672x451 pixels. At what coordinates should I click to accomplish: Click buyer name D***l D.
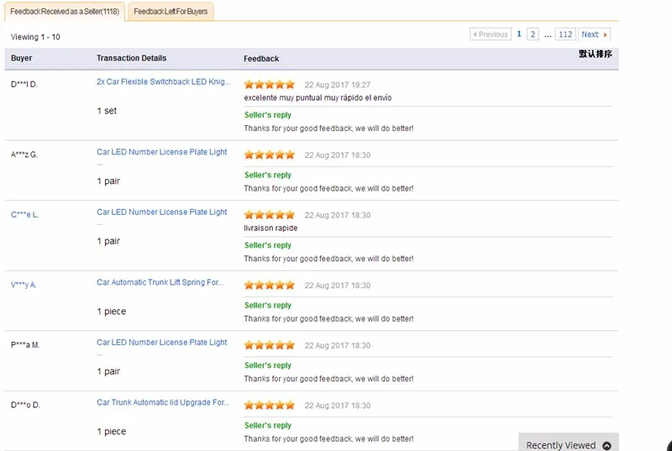coord(24,84)
